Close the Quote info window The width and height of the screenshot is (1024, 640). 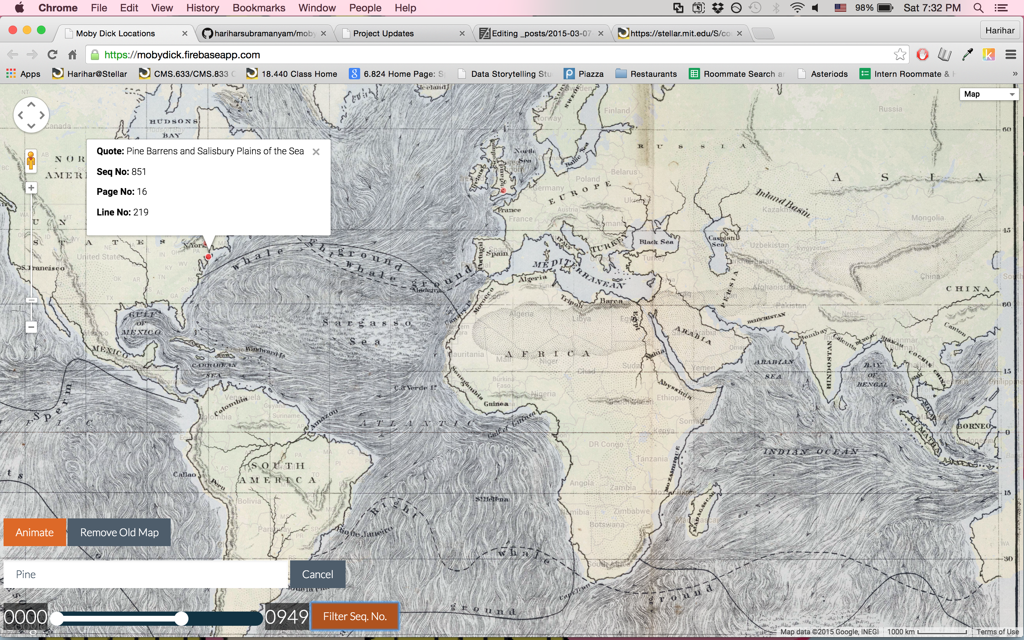(316, 152)
